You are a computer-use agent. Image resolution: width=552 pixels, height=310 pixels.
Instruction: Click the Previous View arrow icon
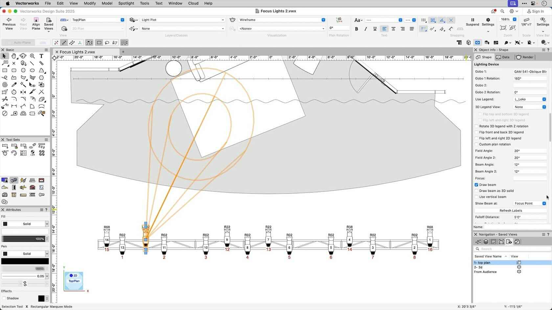[x=9, y=20]
